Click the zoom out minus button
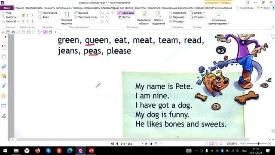Screen dimensions: 275x155 (244, 144)
